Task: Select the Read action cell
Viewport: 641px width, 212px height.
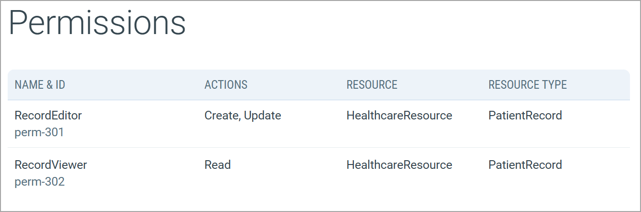Action: pos(218,165)
